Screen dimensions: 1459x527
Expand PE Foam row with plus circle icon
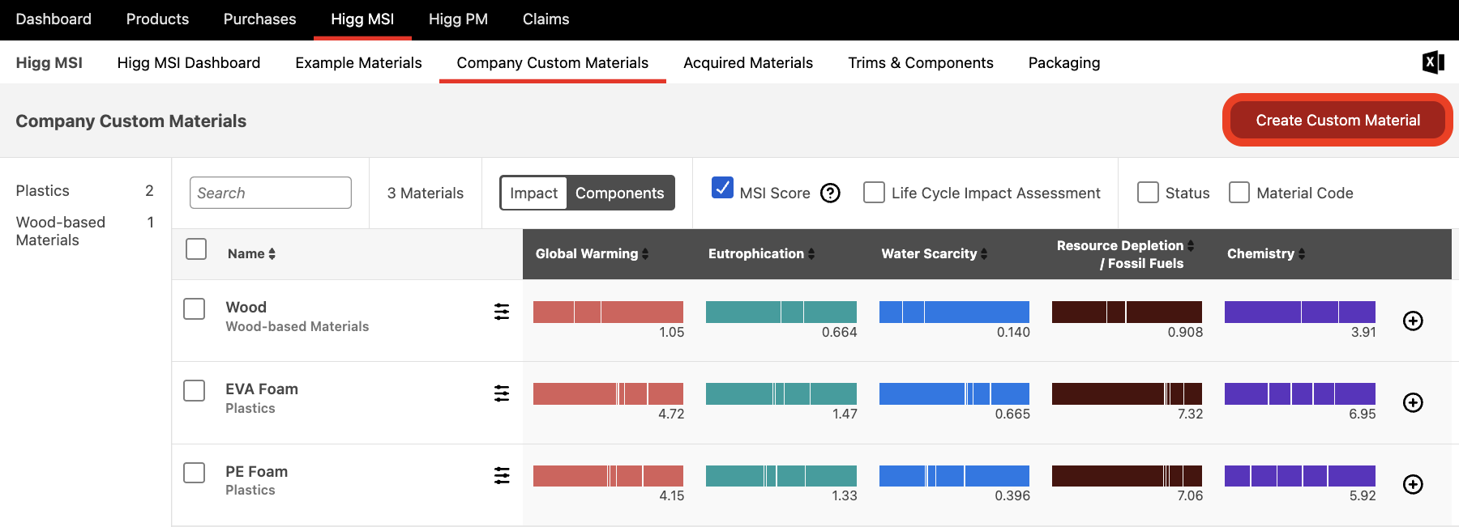(1413, 484)
